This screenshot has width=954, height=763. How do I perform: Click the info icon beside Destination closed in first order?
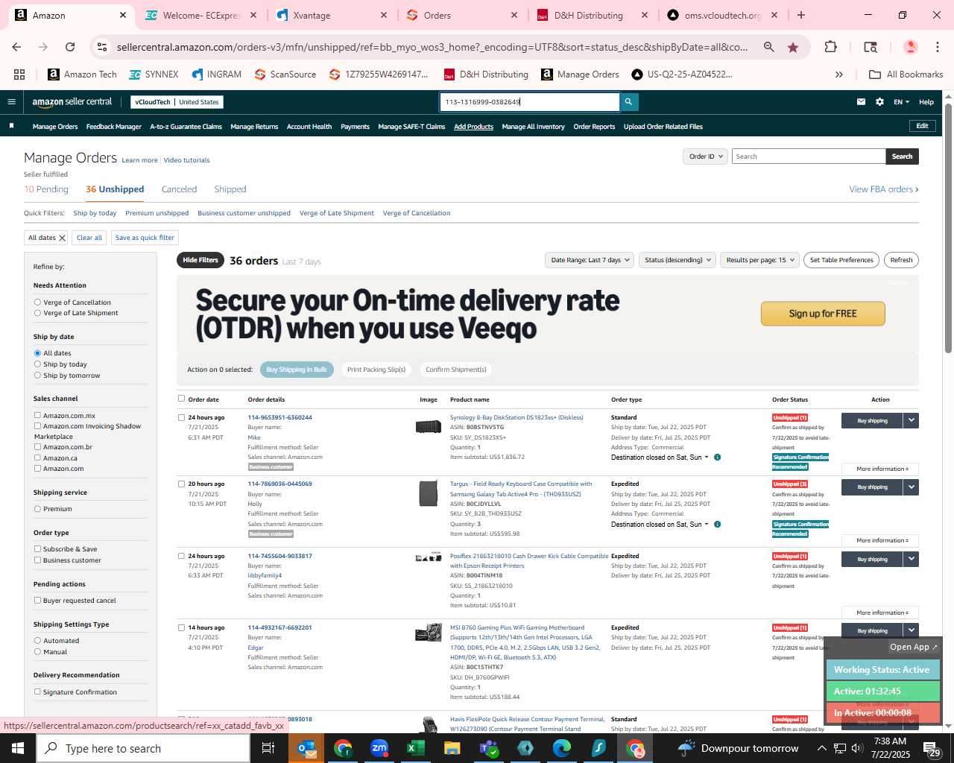717,458
